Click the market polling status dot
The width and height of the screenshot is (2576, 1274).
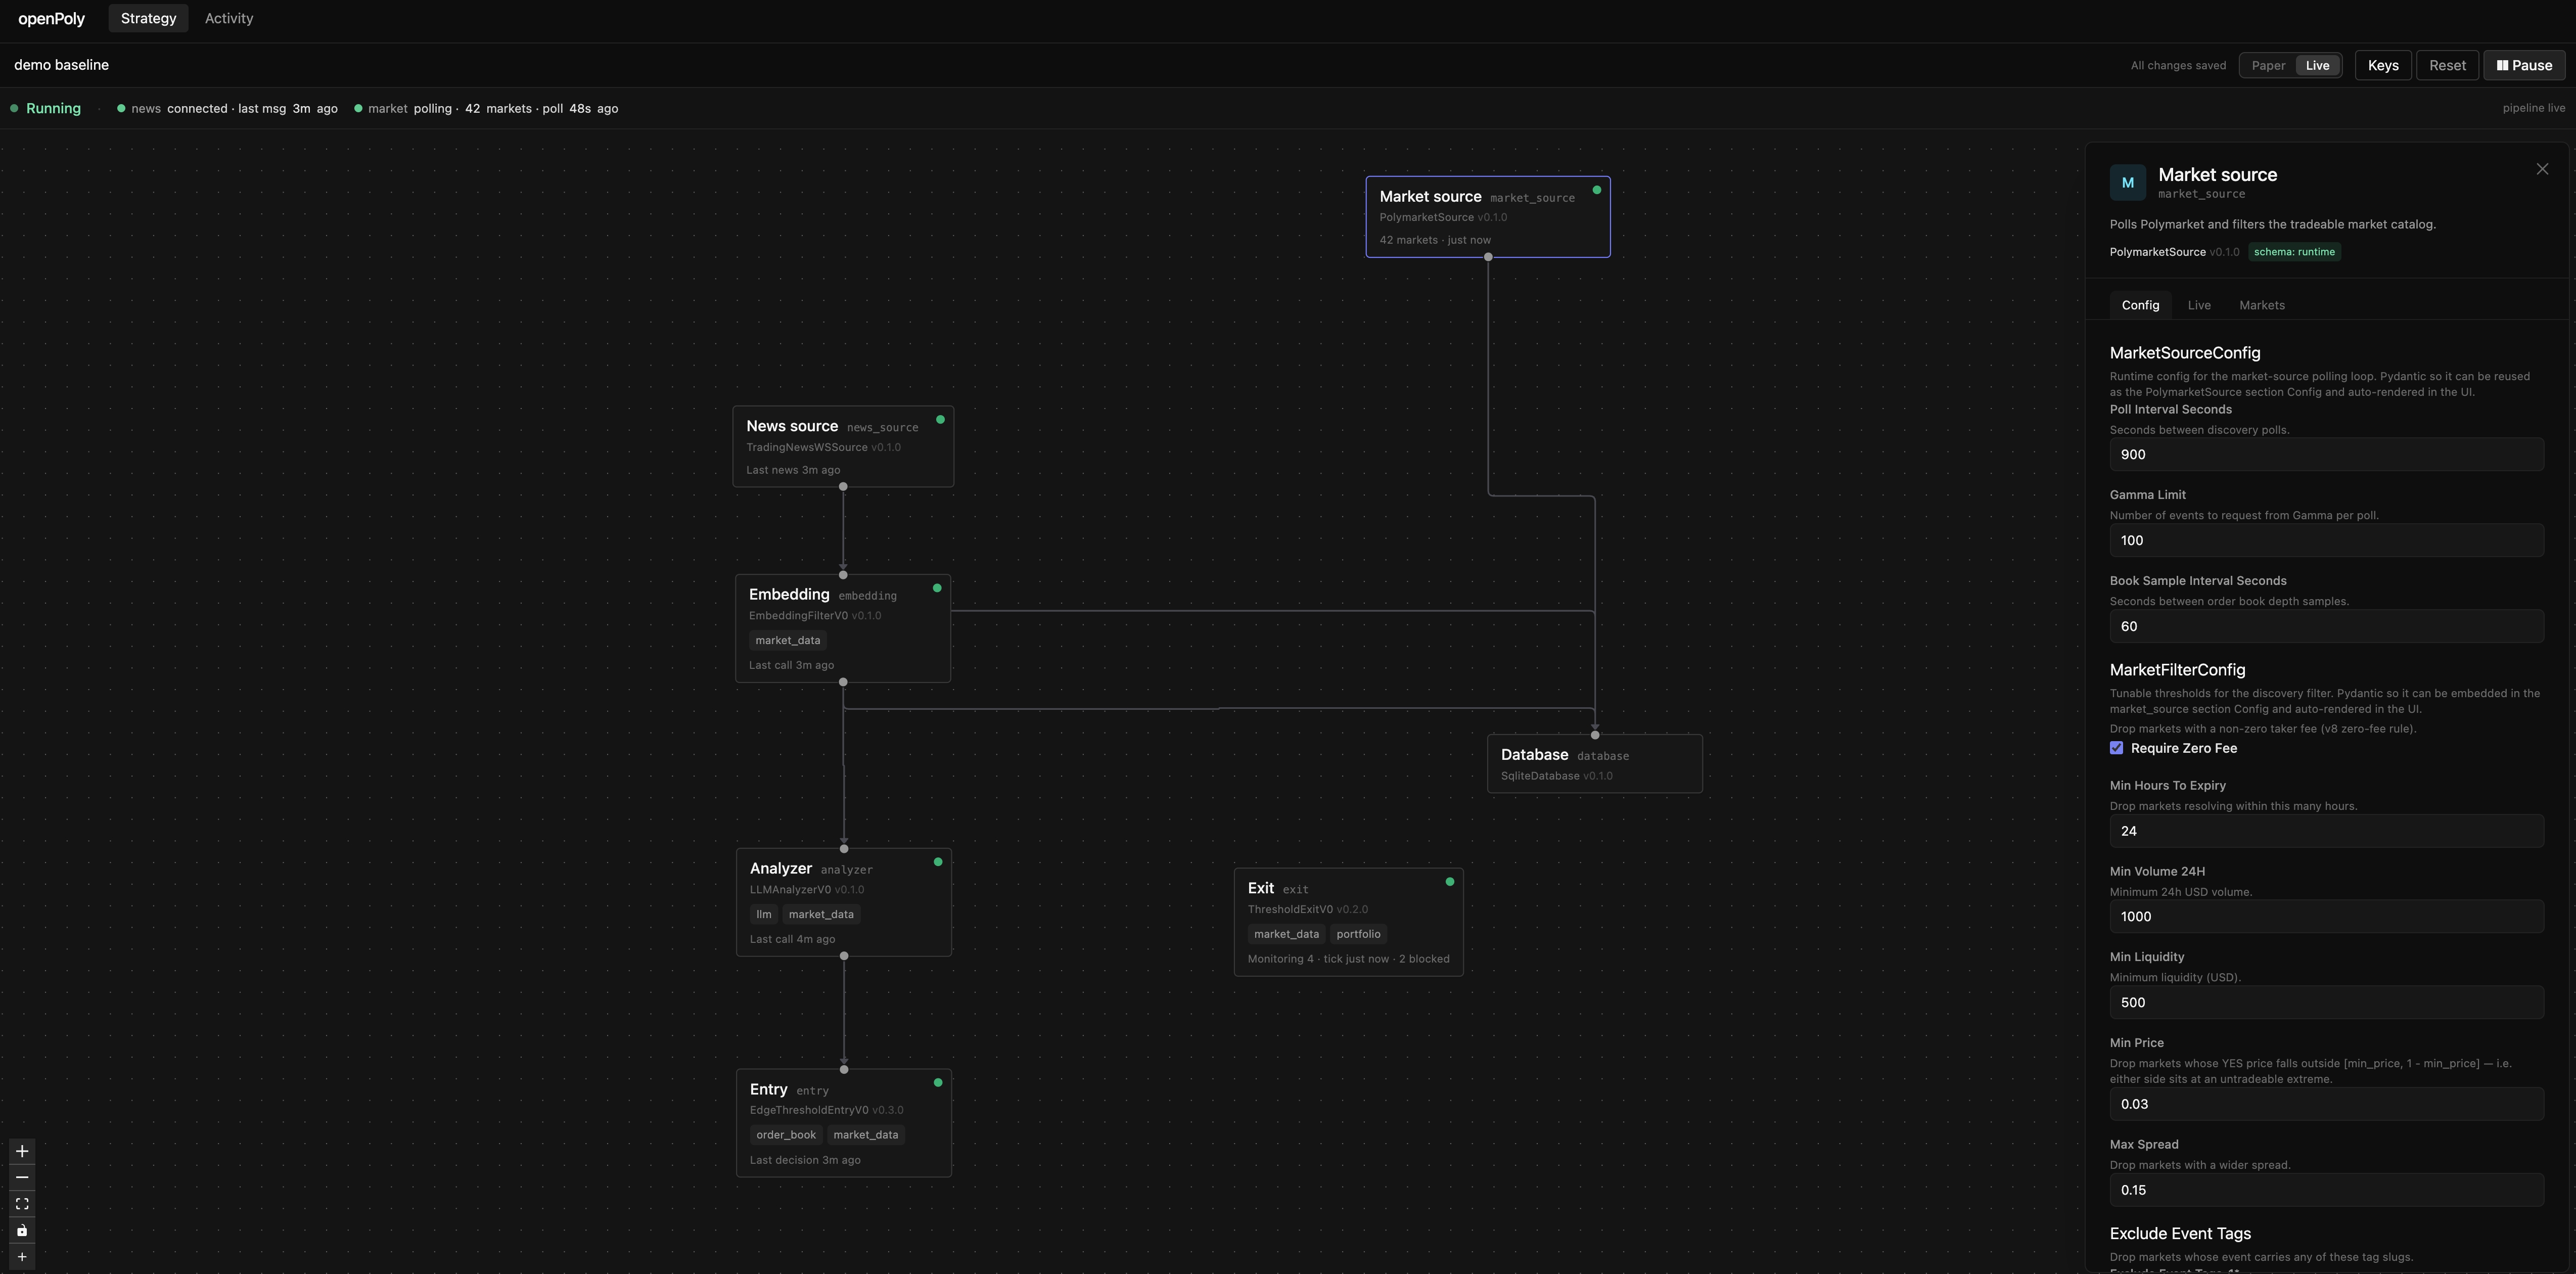coord(358,108)
